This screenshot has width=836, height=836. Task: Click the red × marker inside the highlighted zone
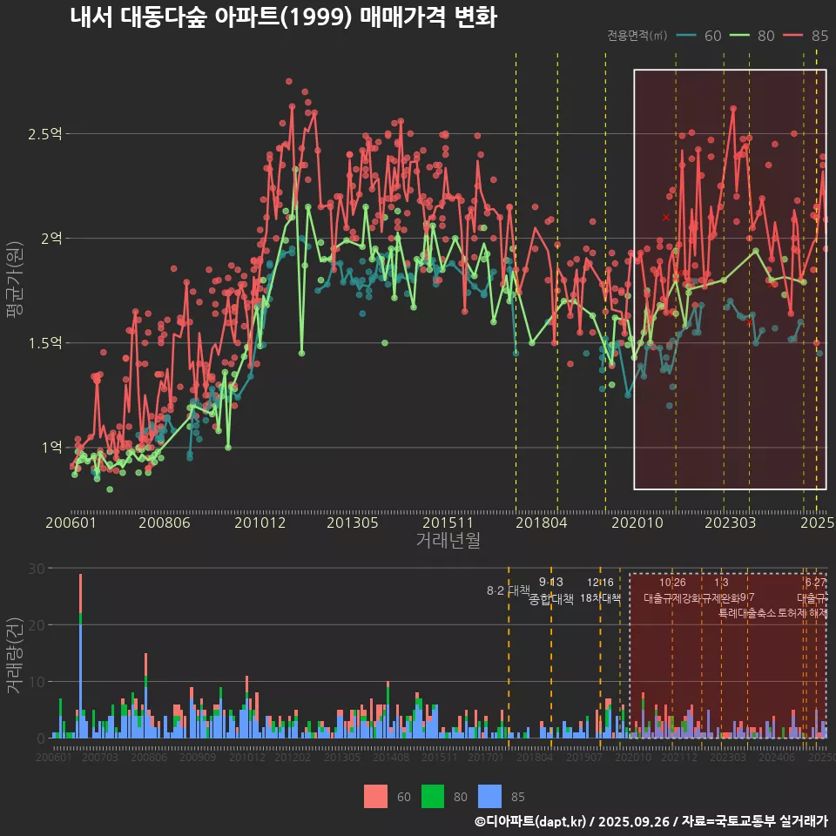664,217
